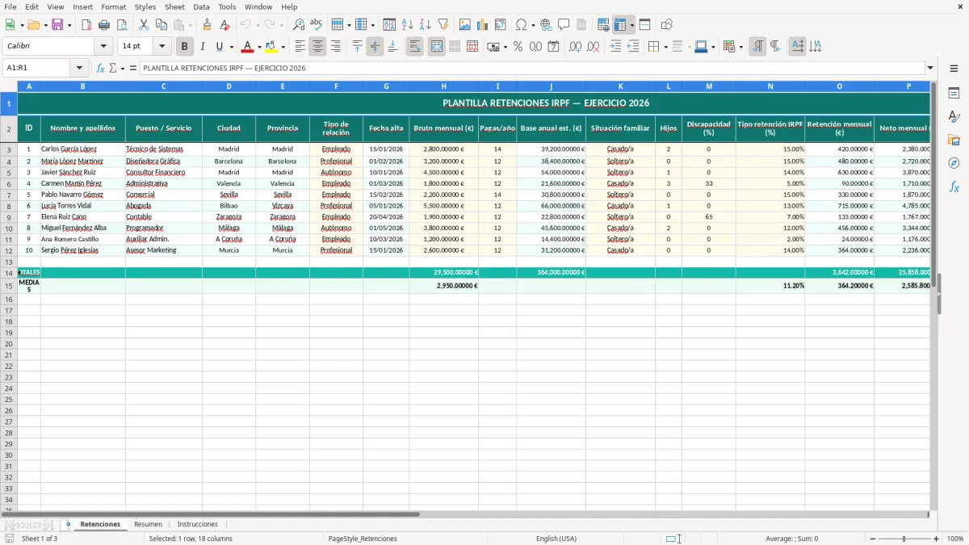The width and height of the screenshot is (969, 545).
Task: Insert an image using the toolbar icon
Action: pyautogui.click(x=465, y=25)
